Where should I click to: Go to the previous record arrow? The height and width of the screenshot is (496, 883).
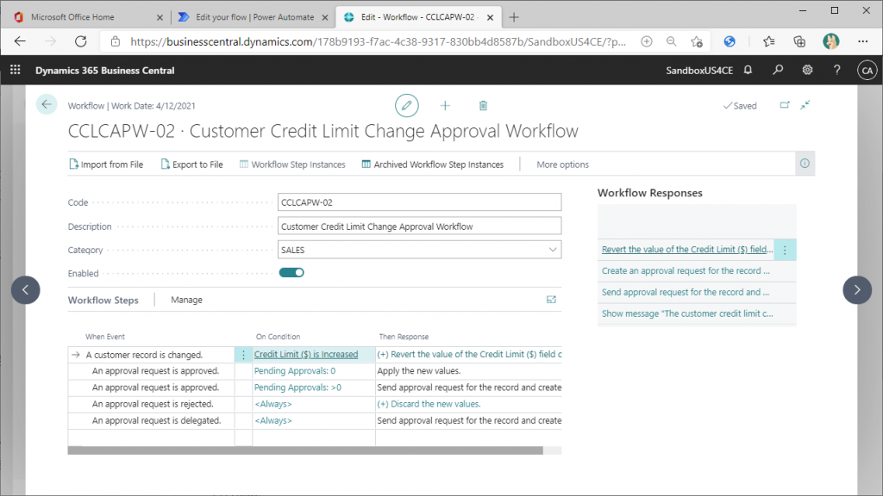[25, 289]
